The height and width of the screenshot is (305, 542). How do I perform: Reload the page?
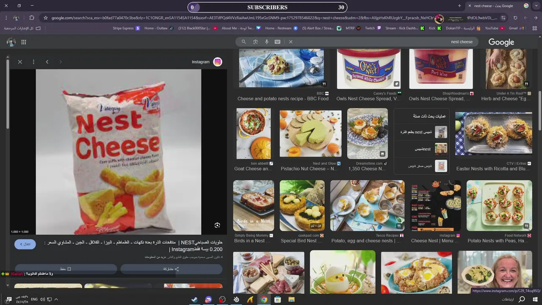pos(515,18)
